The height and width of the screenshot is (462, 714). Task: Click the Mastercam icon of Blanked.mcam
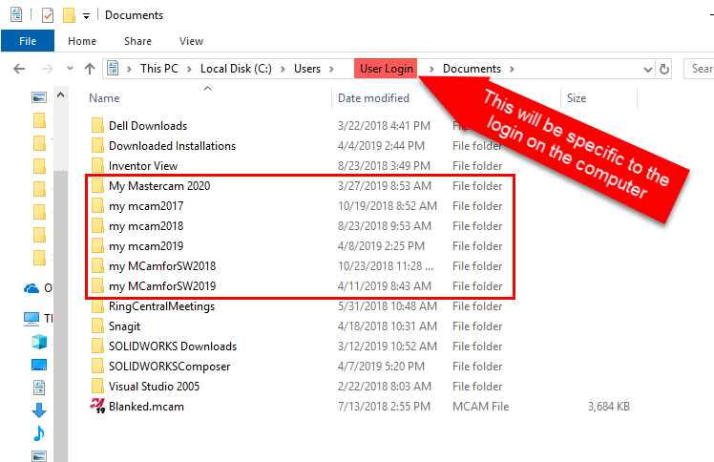[97, 406]
